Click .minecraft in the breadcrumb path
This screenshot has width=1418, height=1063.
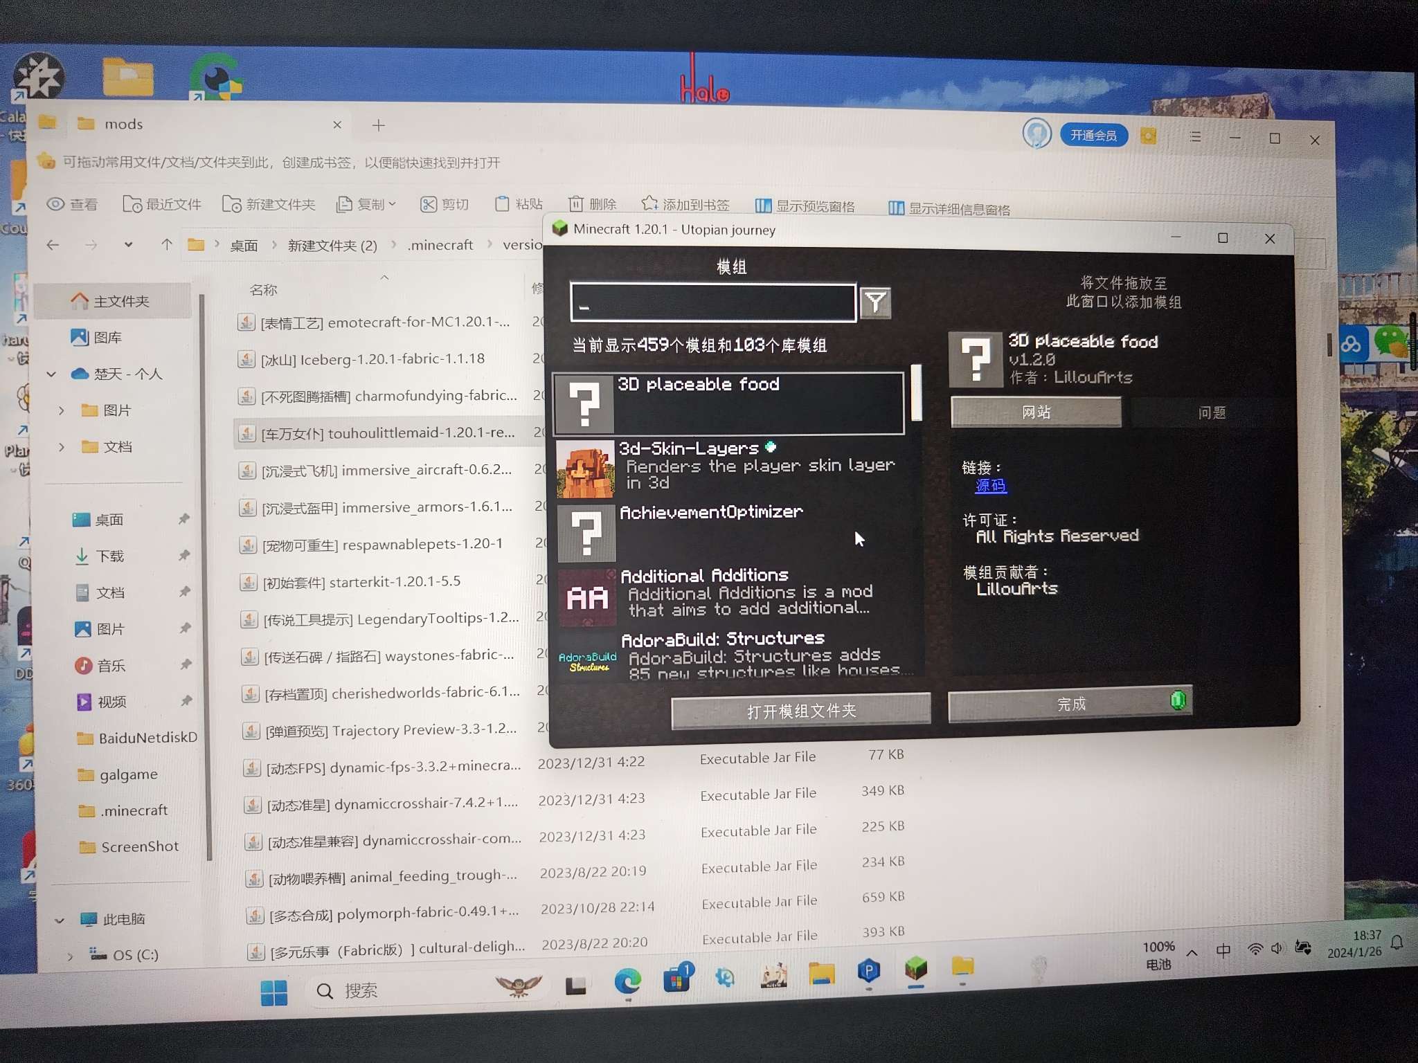pyautogui.click(x=440, y=245)
